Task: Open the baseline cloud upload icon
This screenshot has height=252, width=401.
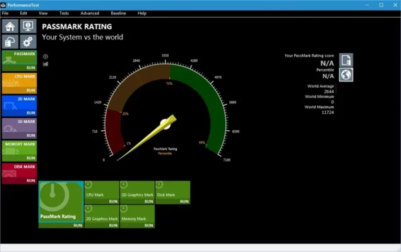Action: point(10,42)
